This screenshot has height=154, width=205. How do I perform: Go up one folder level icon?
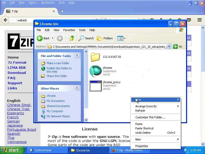tap(72, 38)
